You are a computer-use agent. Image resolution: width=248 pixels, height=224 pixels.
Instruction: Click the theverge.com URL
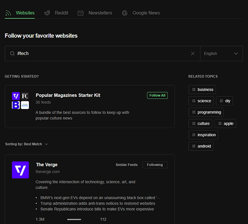[48, 172]
